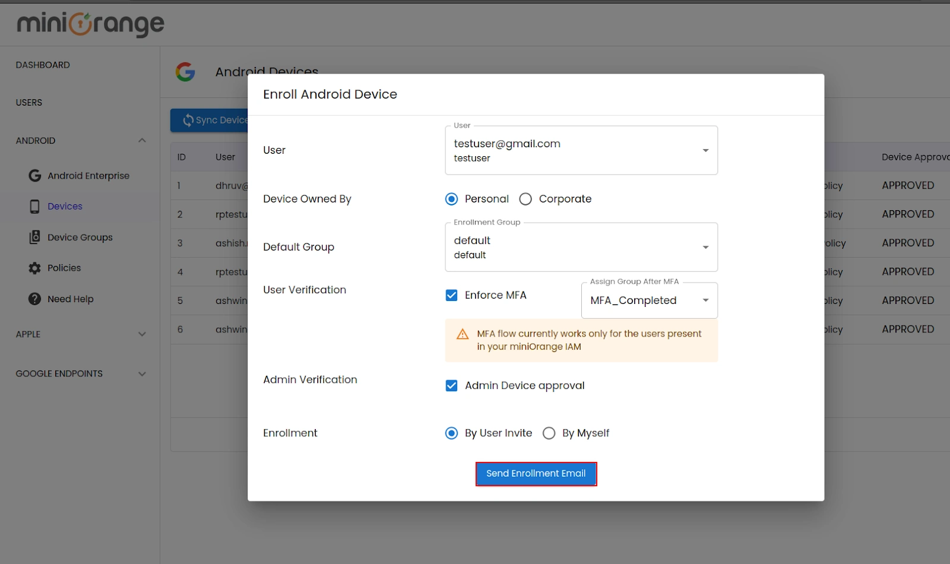Click the miniOrange logo
The image size is (950, 564).
[x=88, y=24]
